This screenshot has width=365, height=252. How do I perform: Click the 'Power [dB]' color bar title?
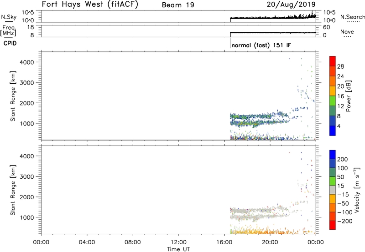[348, 96]
